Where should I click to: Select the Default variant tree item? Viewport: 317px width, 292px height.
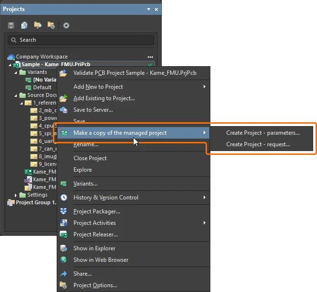click(42, 88)
